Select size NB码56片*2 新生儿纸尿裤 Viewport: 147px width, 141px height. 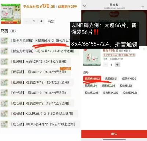tap(41, 40)
